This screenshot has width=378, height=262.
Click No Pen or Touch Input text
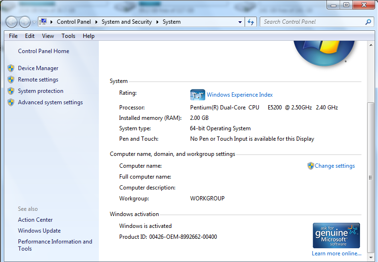click(x=252, y=139)
